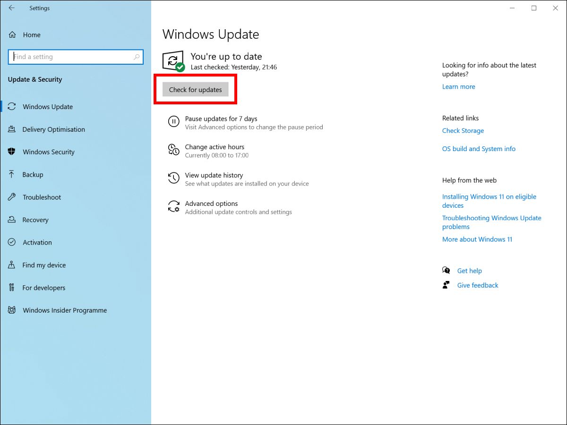
Task: Click Advanced options text entry
Action: tap(211, 204)
